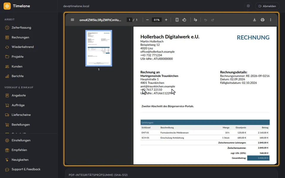Viewport: 285px width, 178px height.
Task: Zoom in the PDF with plus button
Action: pyautogui.click(x=166, y=20)
